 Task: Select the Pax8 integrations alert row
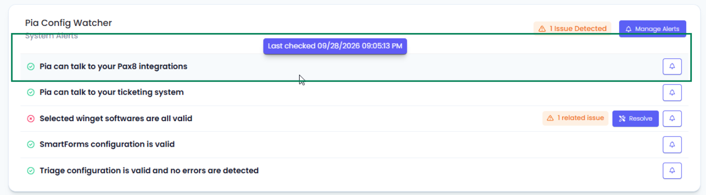[355, 67]
